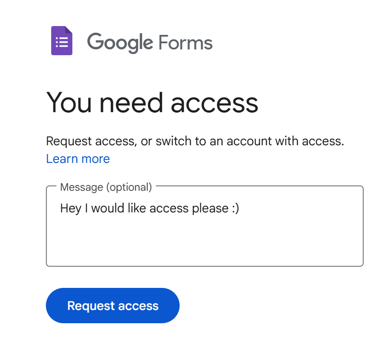Click the "Message (optional)" field label
The image size is (376, 340).
(106, 187)
